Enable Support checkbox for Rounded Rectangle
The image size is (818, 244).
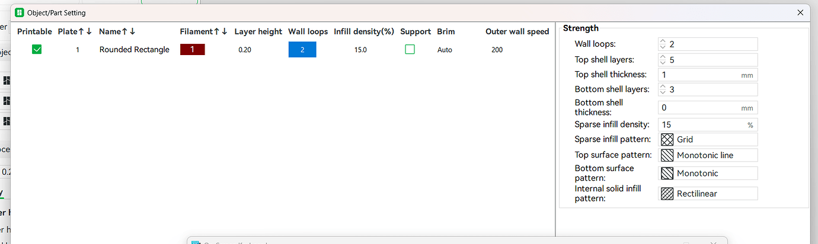point(410,50)
